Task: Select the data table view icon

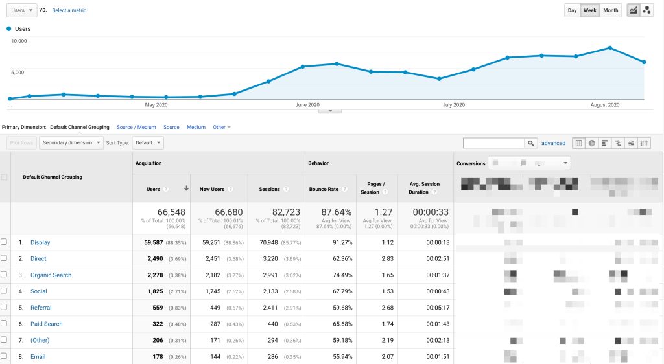Action: 578,143
